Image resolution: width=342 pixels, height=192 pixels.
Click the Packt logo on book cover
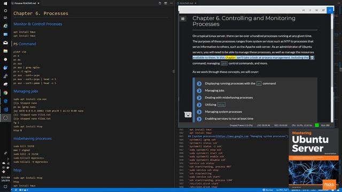click(x=329, y=185)
